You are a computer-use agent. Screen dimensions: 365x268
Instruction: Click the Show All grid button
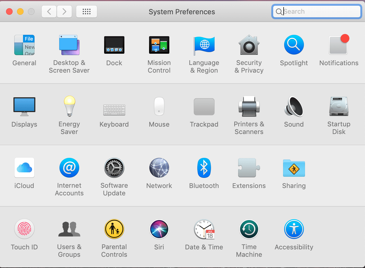[87, 12]
